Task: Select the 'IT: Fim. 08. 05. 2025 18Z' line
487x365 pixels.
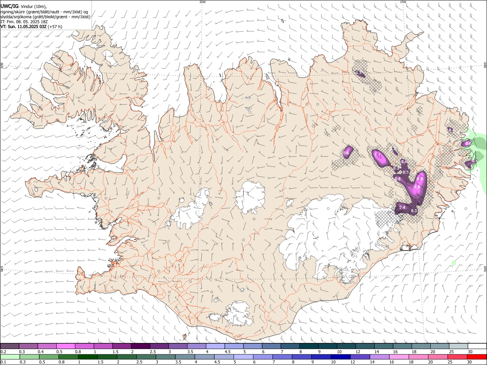Action: (x=24, y=22)
